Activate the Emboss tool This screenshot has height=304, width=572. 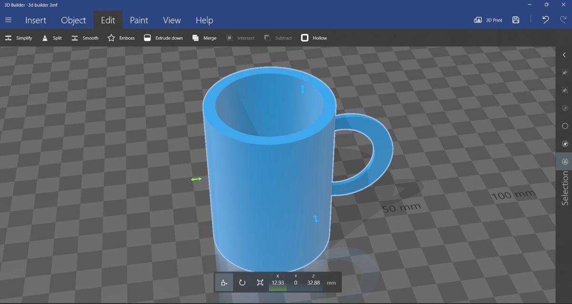[121, 38]
